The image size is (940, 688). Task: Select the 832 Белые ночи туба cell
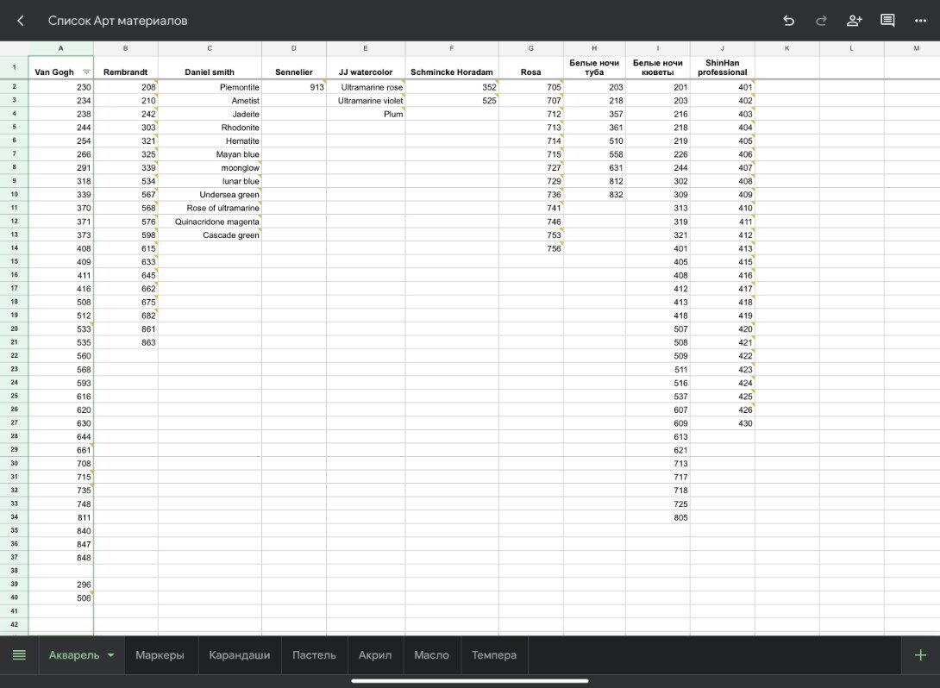coord(594,194)
